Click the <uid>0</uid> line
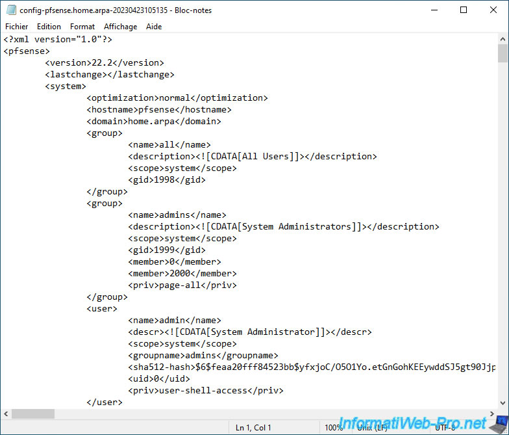The height and width of the screenshot is (435, 509). click(x=159, y=378)
